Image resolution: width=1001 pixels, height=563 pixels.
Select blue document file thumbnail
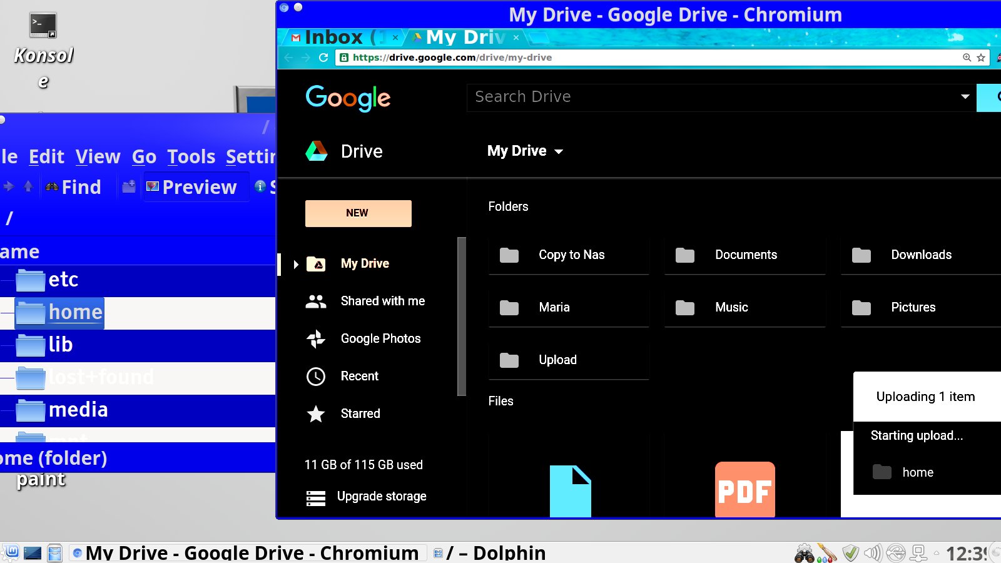click(x=570, y=491)
